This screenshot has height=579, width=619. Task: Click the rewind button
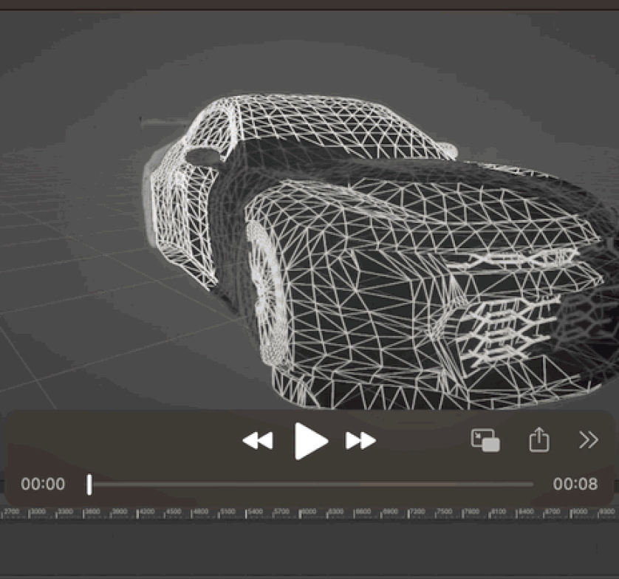coord(258,441)
